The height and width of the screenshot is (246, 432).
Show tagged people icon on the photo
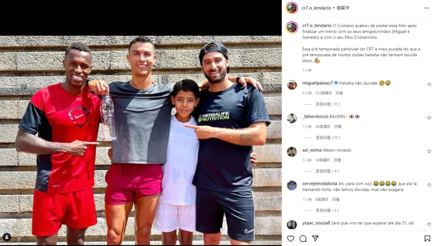pyautogui.click(x=7, y=237)
